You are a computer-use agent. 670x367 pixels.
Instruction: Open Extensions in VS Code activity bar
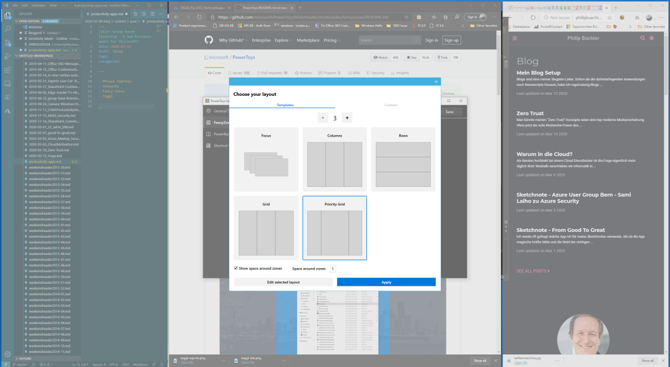point(7,70)
